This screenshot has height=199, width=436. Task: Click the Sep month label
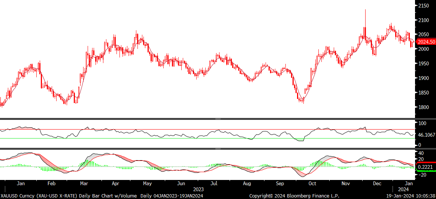pos(280,183)
